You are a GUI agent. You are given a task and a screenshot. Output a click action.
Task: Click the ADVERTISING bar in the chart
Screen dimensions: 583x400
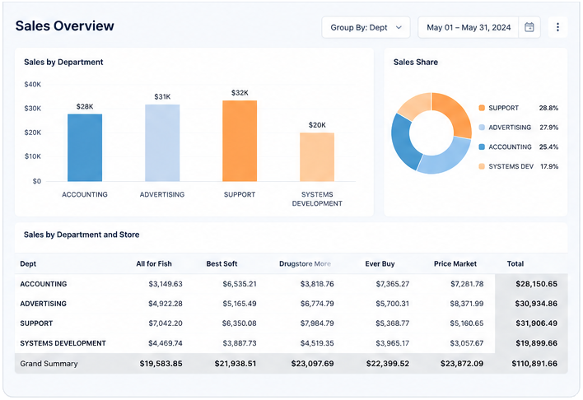(x=162, y=142)
